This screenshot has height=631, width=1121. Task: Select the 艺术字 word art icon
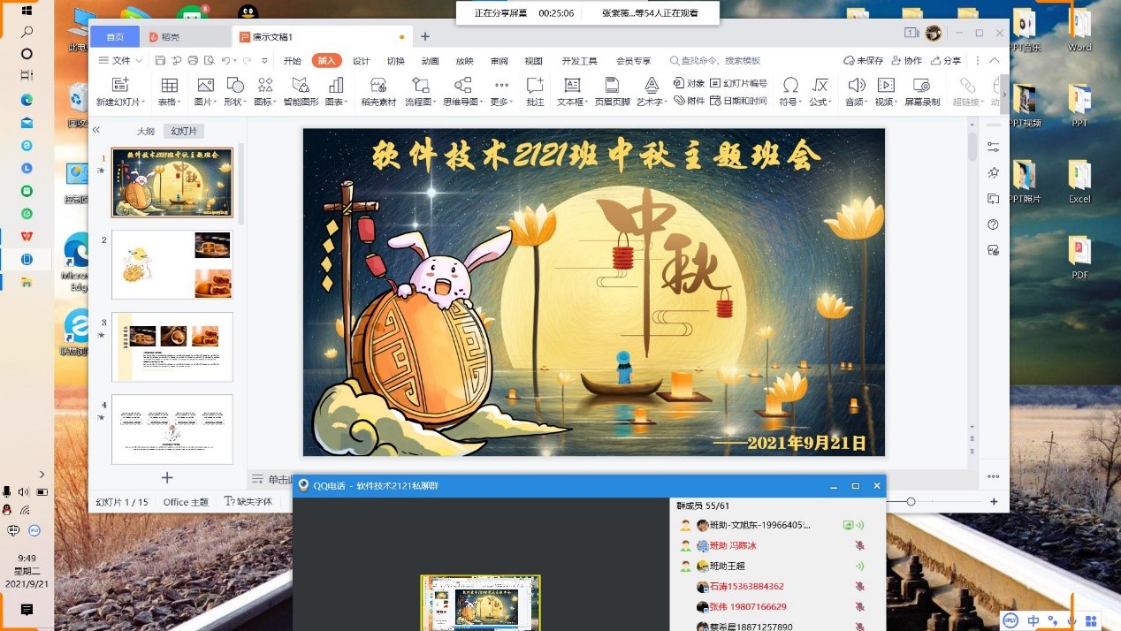tap(652, 86)
